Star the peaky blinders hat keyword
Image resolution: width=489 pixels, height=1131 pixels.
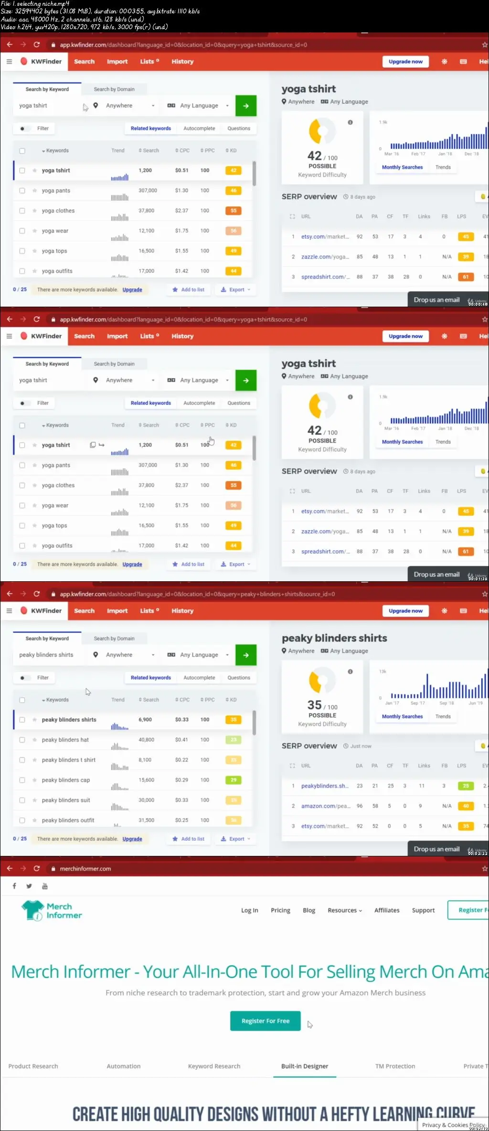(35, 739)
